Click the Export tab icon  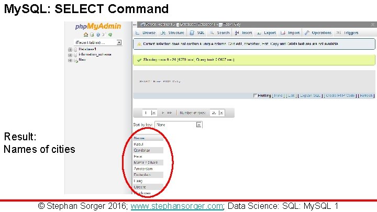tap(259, 32)
